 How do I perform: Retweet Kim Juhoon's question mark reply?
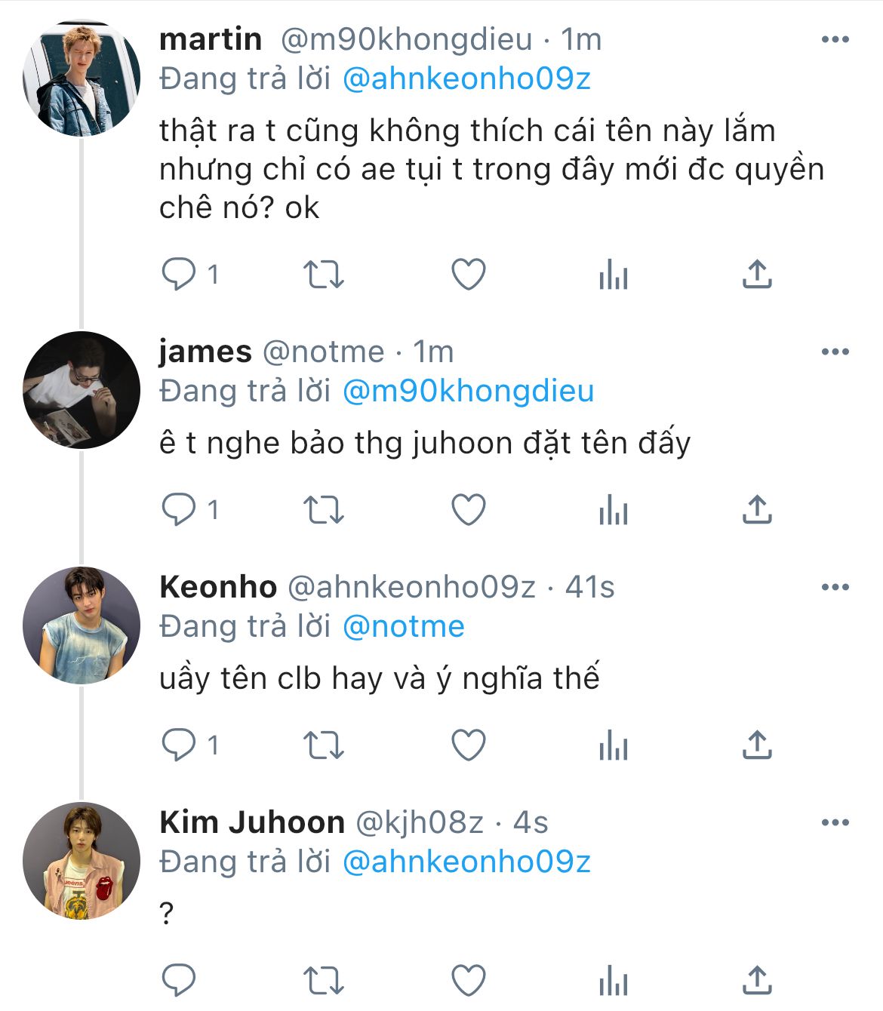tap(323, 981)
